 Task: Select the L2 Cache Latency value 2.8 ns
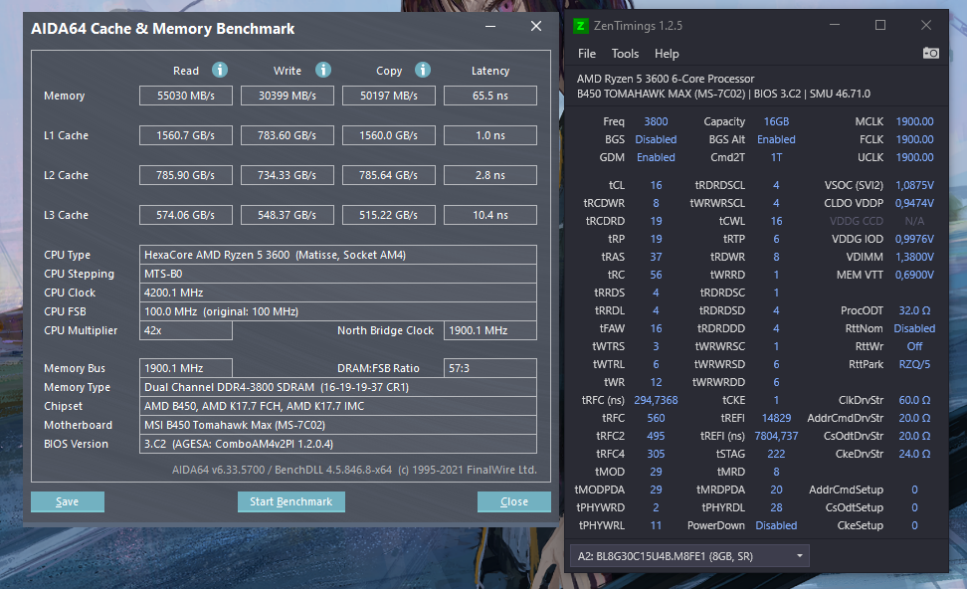click(x=490, y=175)
